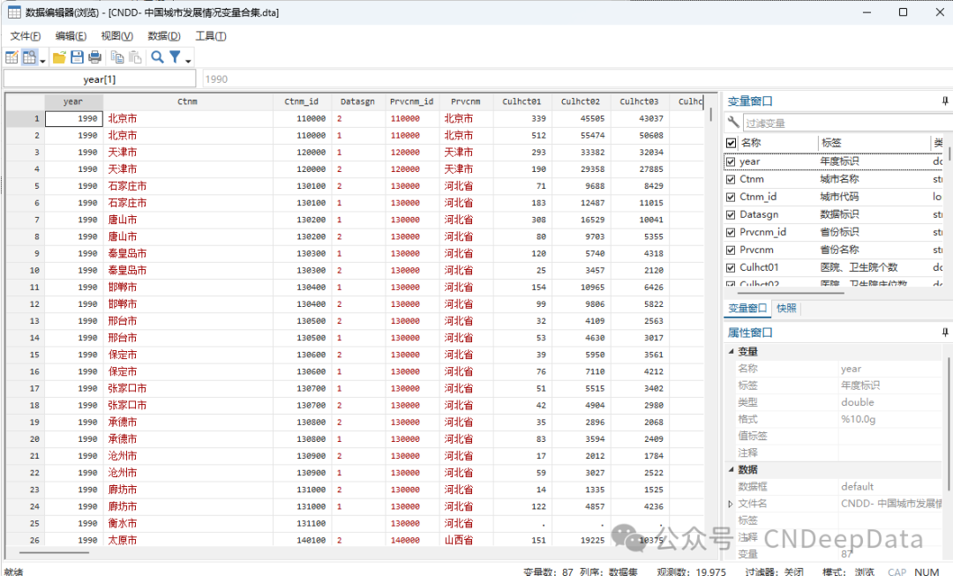Open the browse mode icon's dropdown arrow
Viewport: 953px width, 576px height.
42,60
